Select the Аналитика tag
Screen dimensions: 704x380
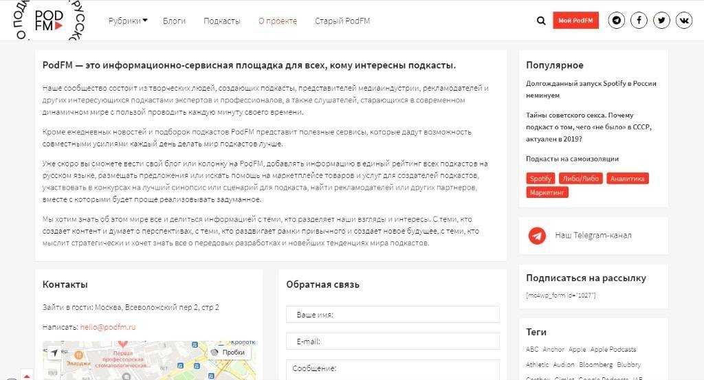pos(627,179)
